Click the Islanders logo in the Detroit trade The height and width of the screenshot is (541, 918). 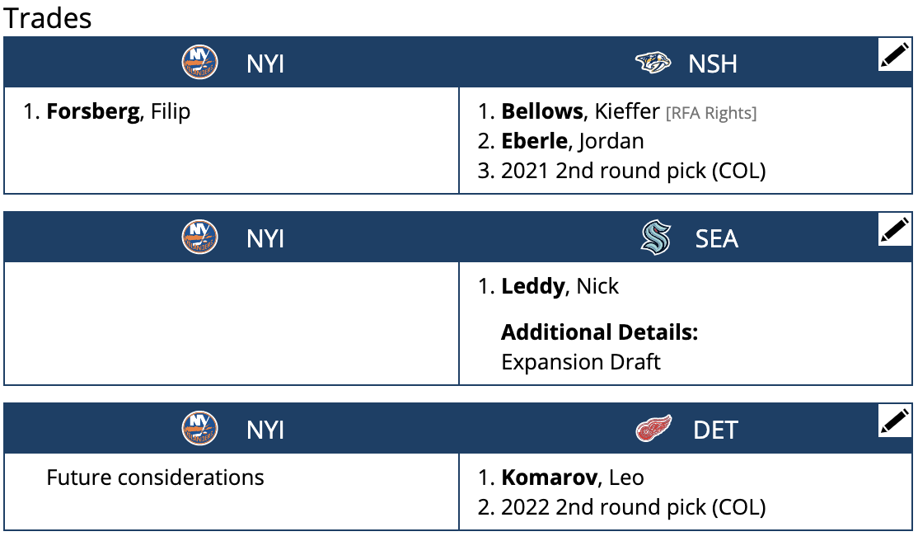(x=198, y=428)
